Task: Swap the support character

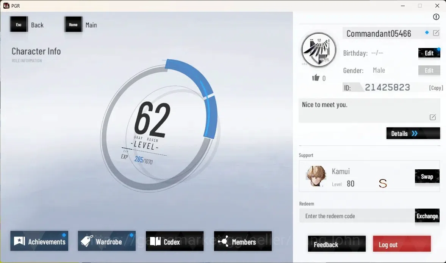Action: [427, 176]
